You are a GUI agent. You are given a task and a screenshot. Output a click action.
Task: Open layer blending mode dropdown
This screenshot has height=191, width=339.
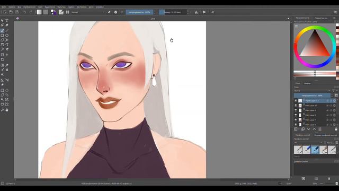click(312, 91)
